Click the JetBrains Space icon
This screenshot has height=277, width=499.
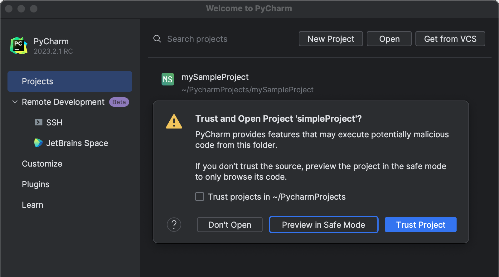coord(38,143)
